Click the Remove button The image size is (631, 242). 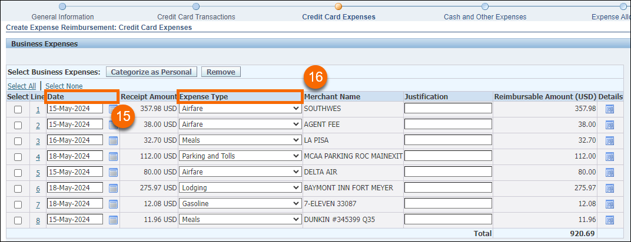[x=221, y=72]
